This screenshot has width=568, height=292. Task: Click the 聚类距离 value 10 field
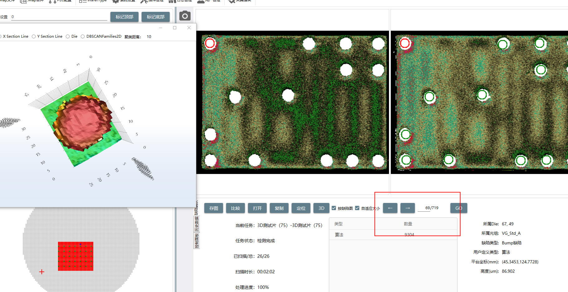[x=149, y=37]
